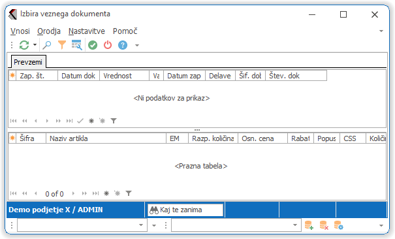Click the add database icon

pyautogui.click(x=309, y=225)
